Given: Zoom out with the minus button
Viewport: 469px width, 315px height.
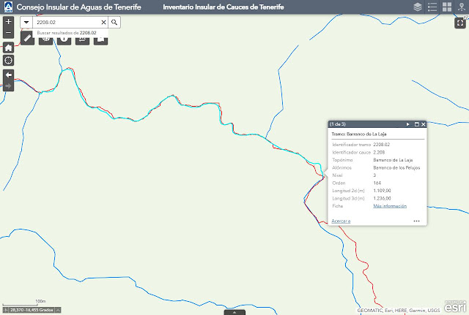Looking at the screenshot, I should coord(8,32).
